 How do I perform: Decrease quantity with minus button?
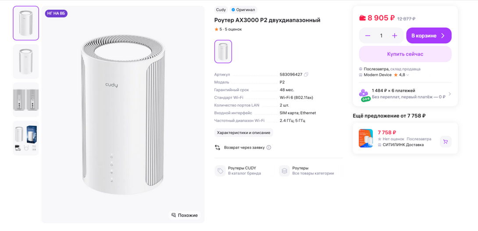(368, 36)
